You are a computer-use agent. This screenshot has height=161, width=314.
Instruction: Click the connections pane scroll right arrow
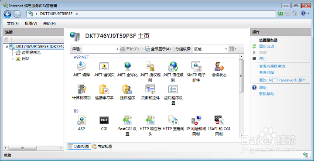point(61,148)
